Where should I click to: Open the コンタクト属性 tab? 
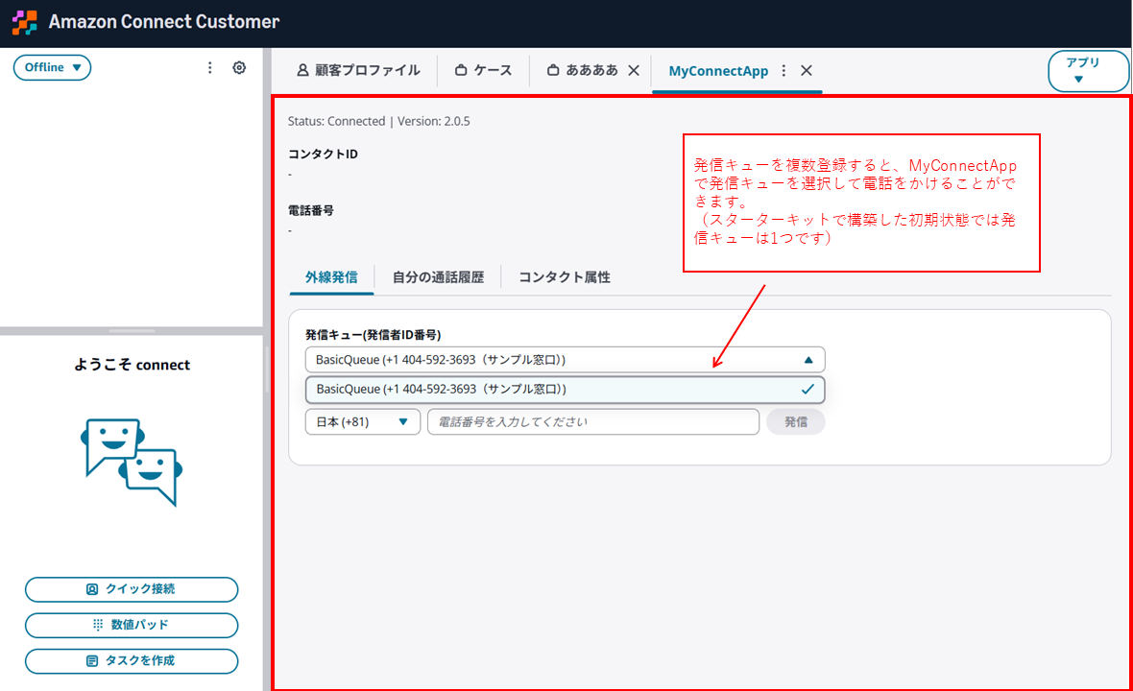coord(565,277)
